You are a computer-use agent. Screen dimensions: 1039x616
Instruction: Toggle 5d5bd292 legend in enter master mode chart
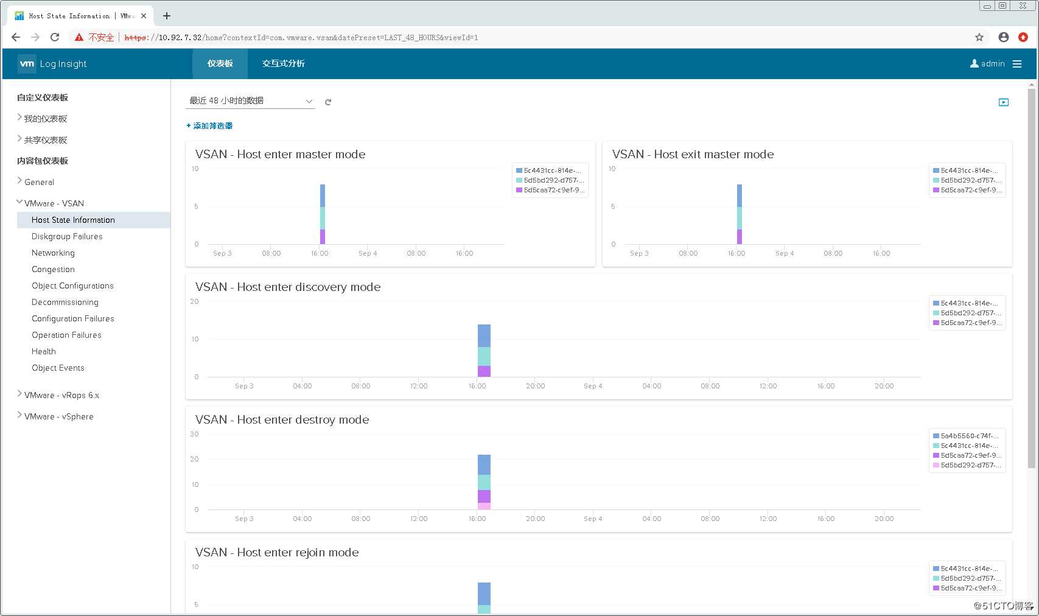pos(550,180)
